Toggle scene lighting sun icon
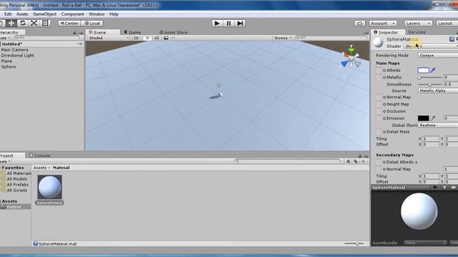The width and height of the screenshot is (458, 257). coord(147,38)
